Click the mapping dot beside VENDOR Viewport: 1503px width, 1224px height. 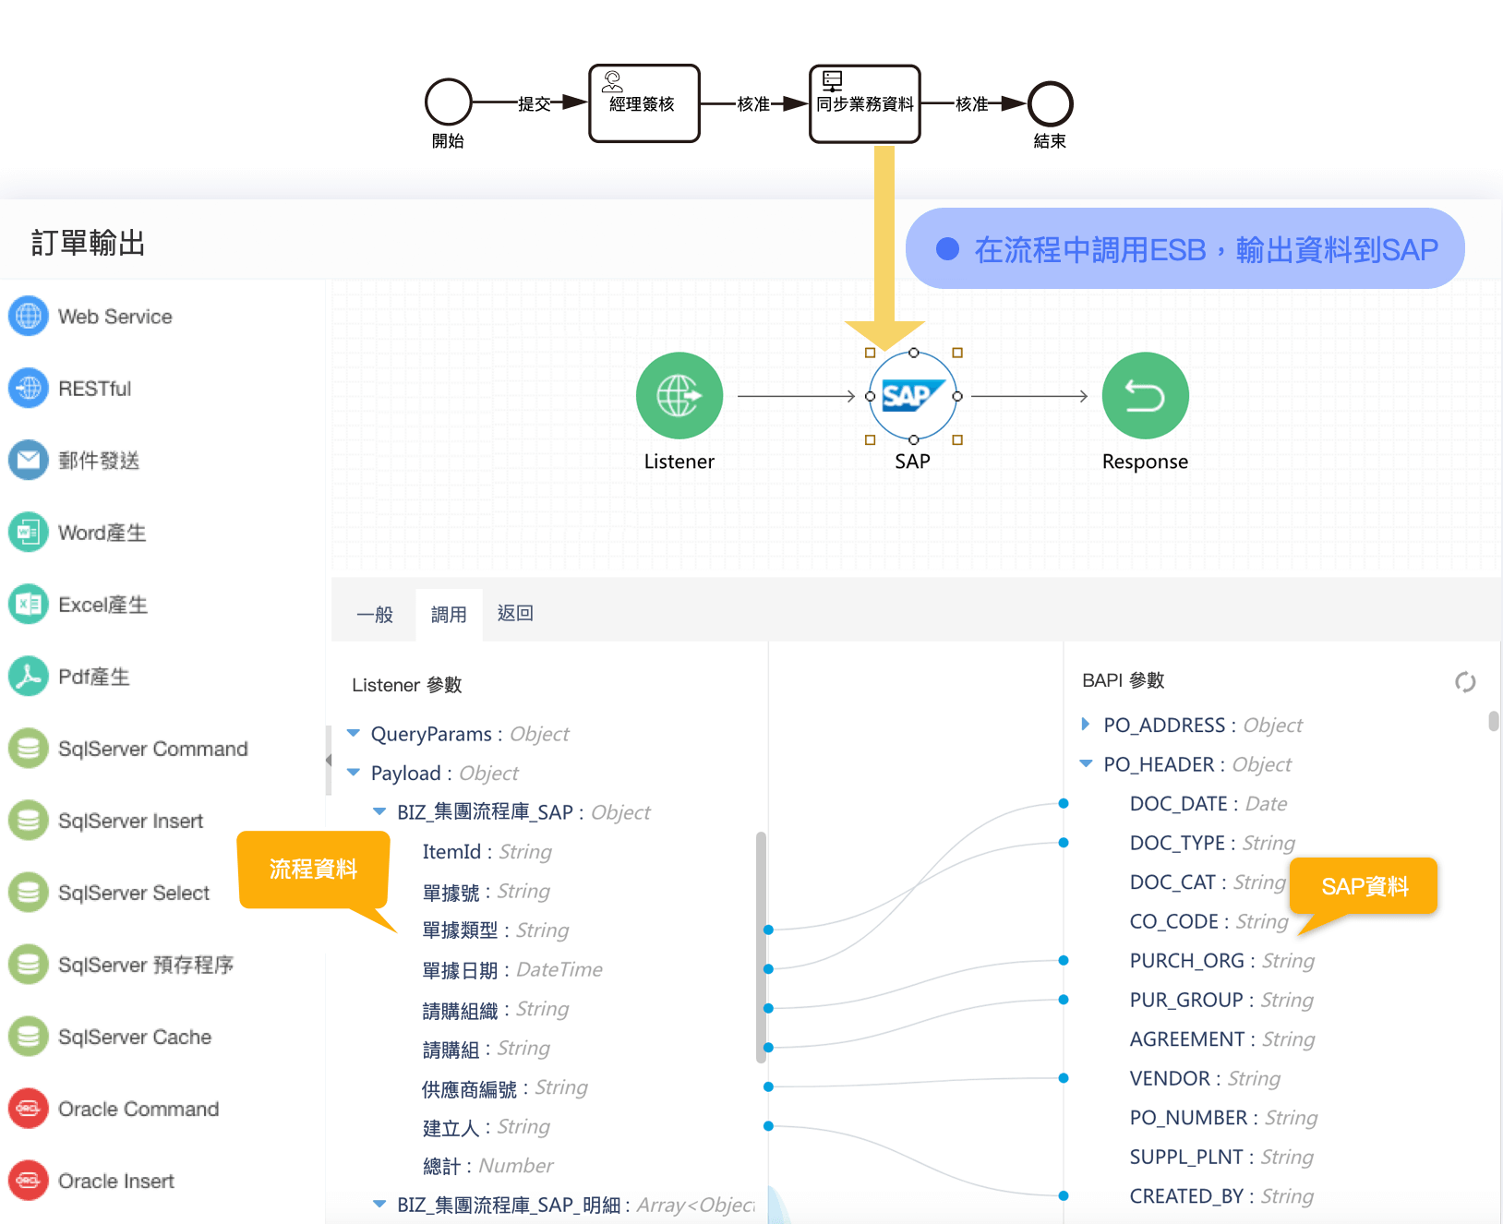[x=1064, y=1077]
